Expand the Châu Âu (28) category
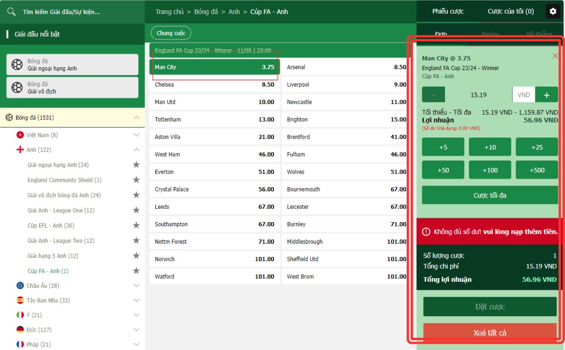The width and height of the screenshot is (565, 350). [x=136, y=286]
